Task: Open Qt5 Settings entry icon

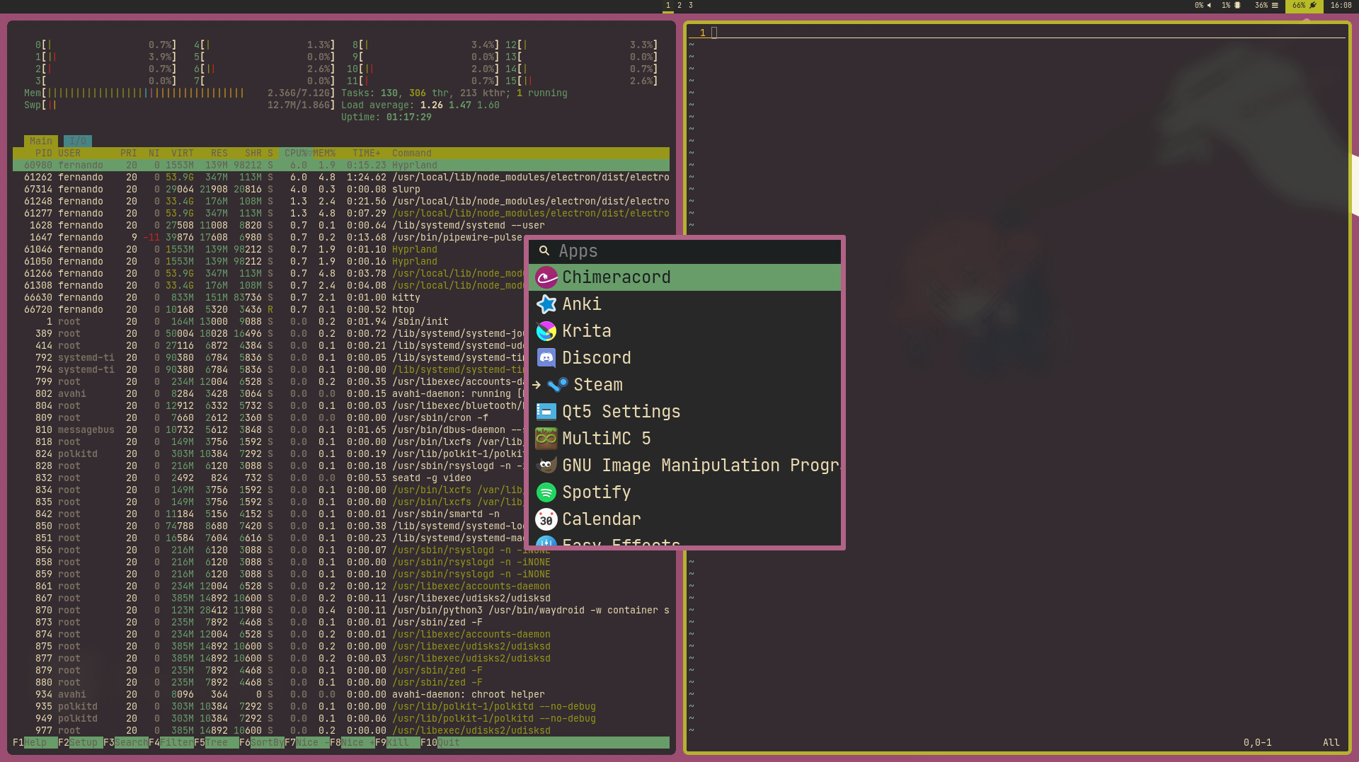Action: click(x=546, y=412)
